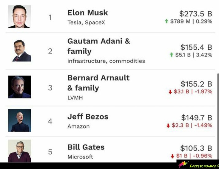Click the Tesla, SpaceX source text

tap(86, 23)
